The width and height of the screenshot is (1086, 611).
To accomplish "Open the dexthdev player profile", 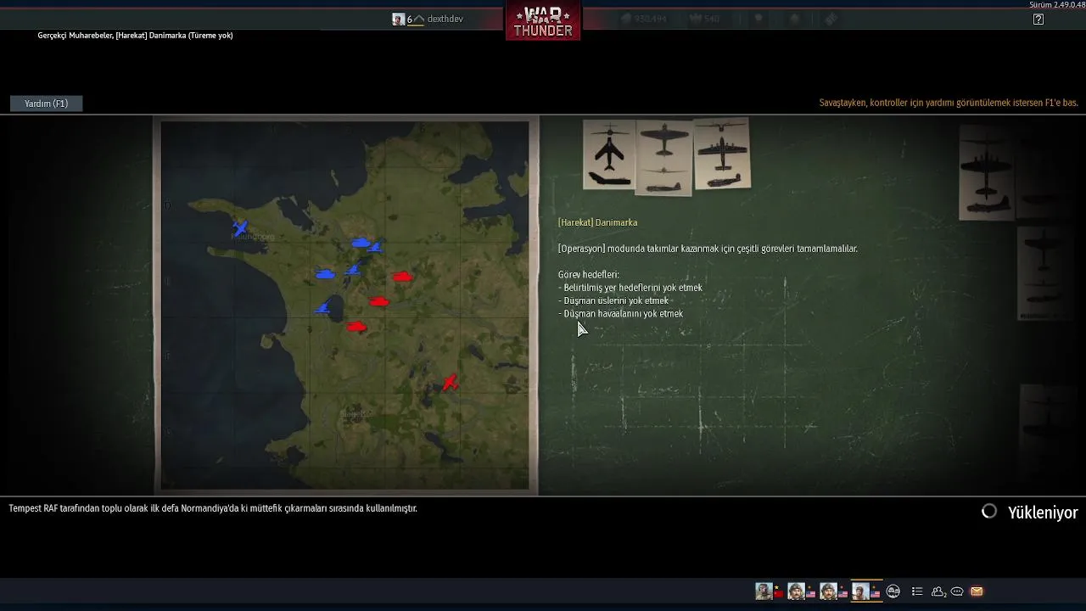I will point(445,19).
